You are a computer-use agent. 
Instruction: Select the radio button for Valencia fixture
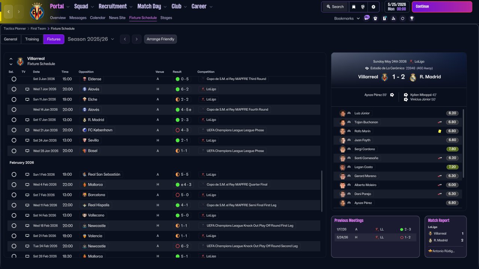pos(14,236)
